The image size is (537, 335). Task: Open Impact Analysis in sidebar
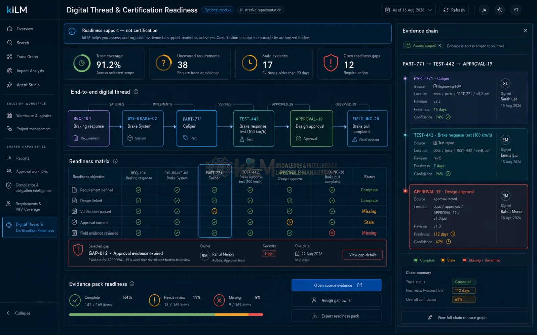click(30, 71)
